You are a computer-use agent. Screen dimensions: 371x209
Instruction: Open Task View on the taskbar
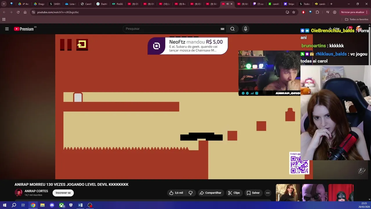23,205
